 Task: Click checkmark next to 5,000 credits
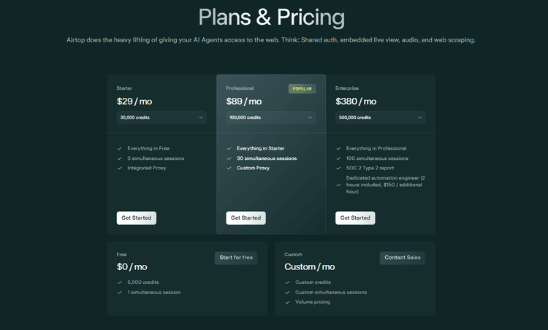click(120, 282)
